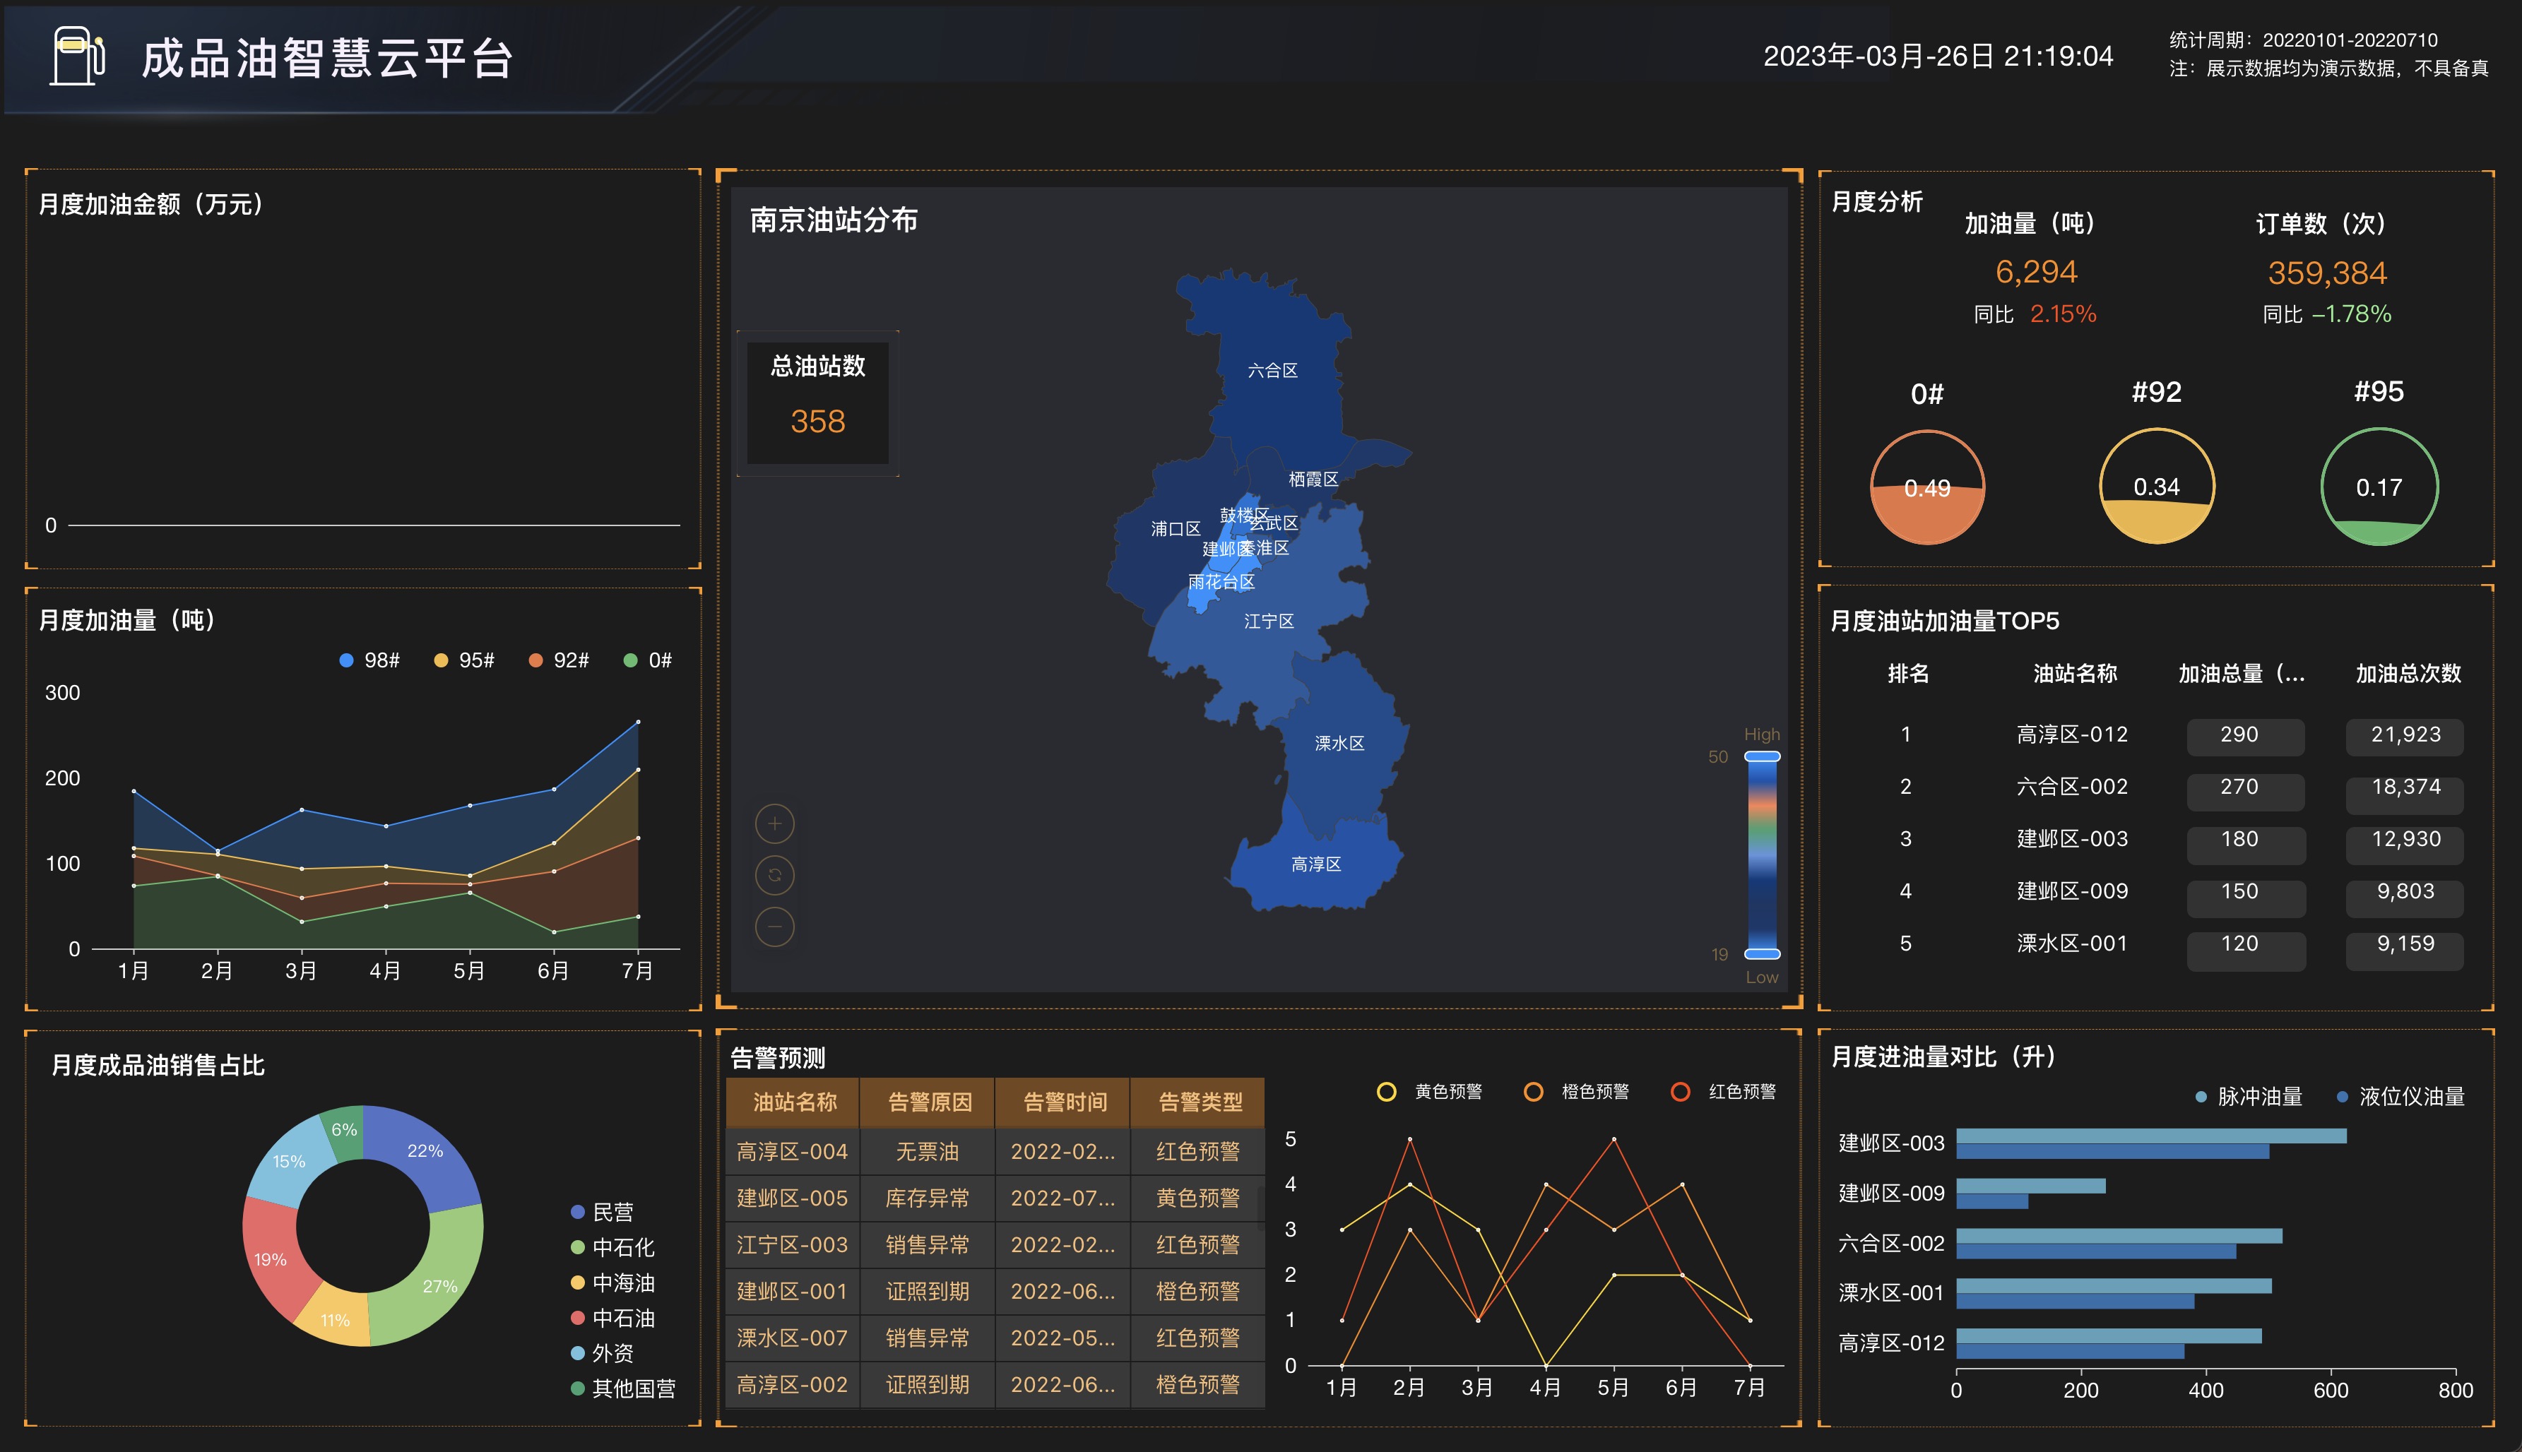Toggle 中石化 pie legend entry
2522x1452 pixels.
click(x=612, y=1248)
